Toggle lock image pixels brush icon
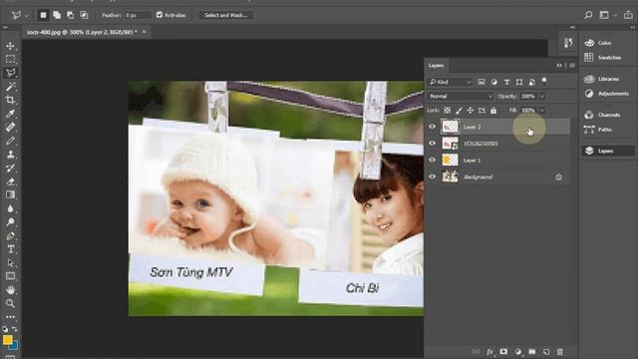Screen dimensions: 638x359 click(x=459, y=111)
